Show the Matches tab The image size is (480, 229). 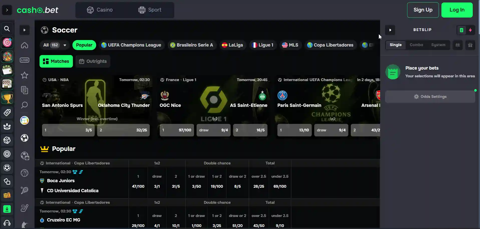point(56,61)
